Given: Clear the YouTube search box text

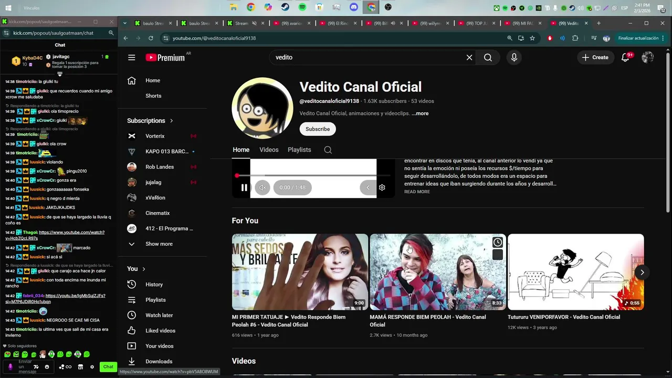Looking at the screenshot, I should 469,57.
